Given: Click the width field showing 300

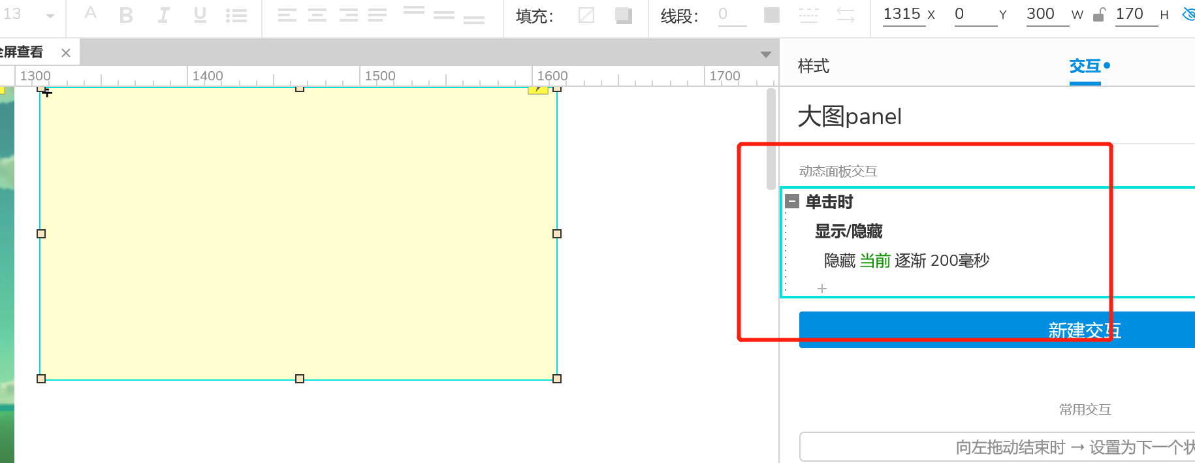Looking at the screenshot, I should coord(1047,14).
